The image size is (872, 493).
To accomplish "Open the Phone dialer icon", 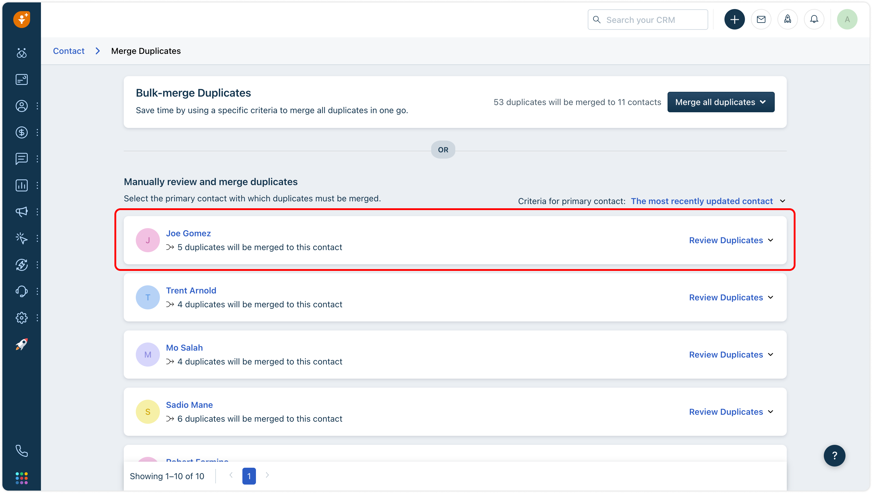I will click(x=22, y=451).
